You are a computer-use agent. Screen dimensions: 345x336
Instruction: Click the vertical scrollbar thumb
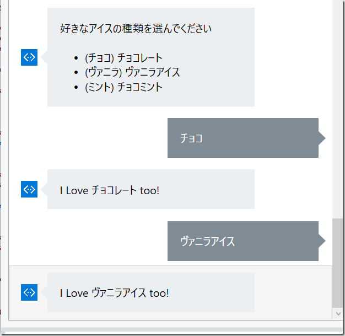coord(337,263)
